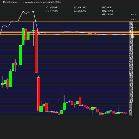Click the close price C: 570.20
139x139 pixels.
click(x=52, y=11)
